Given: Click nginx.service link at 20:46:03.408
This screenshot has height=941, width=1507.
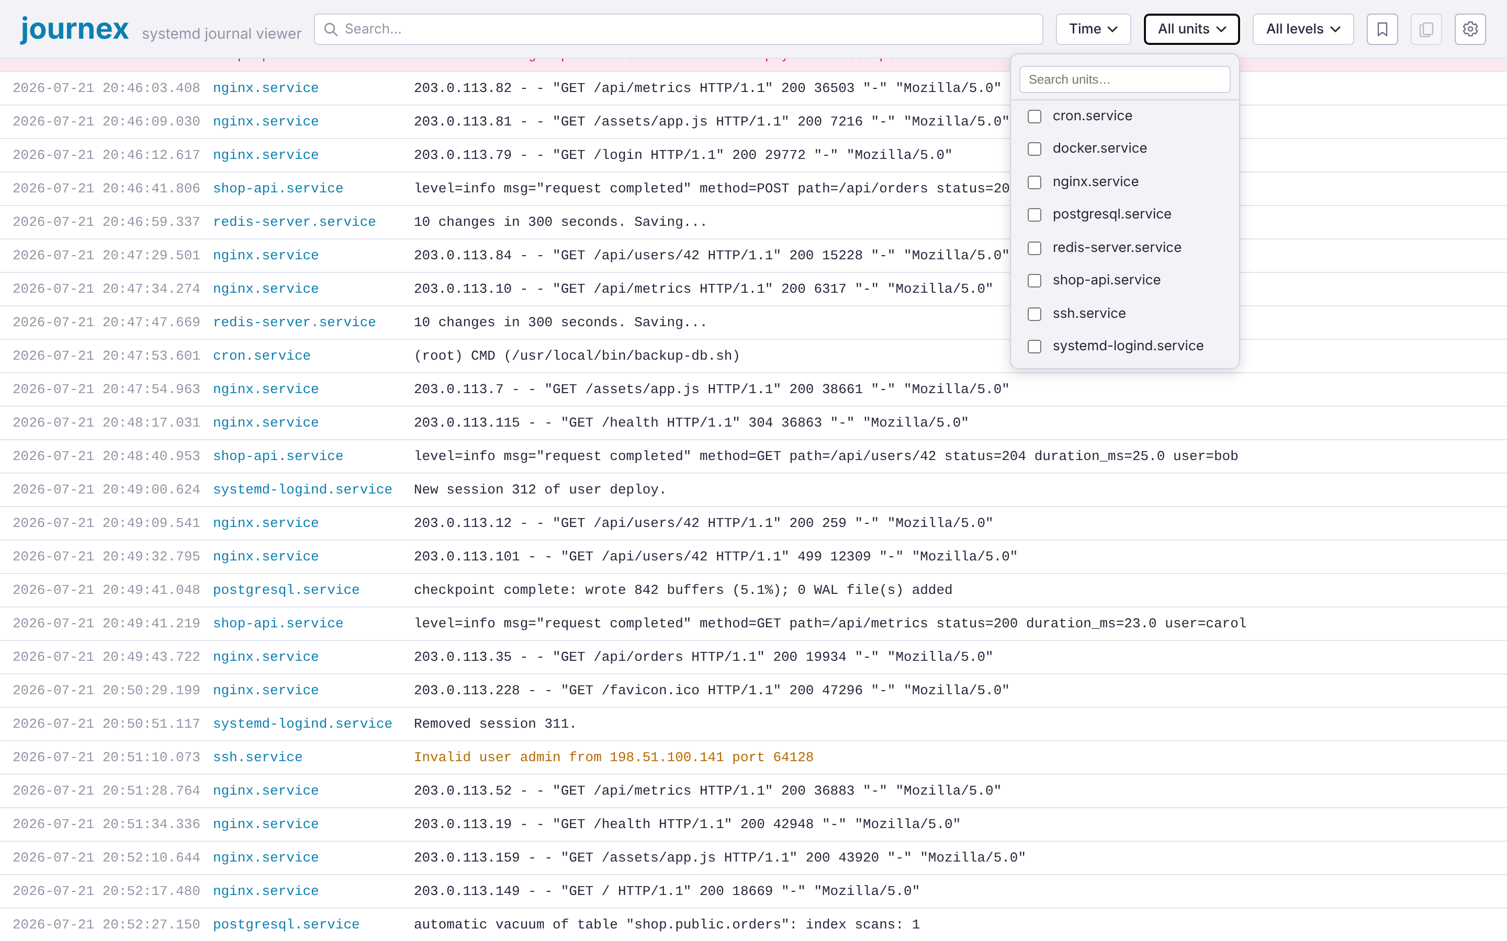Looking at the screenshot, I should point(266,88).
